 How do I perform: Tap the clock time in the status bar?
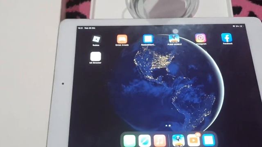coord(80,28)
